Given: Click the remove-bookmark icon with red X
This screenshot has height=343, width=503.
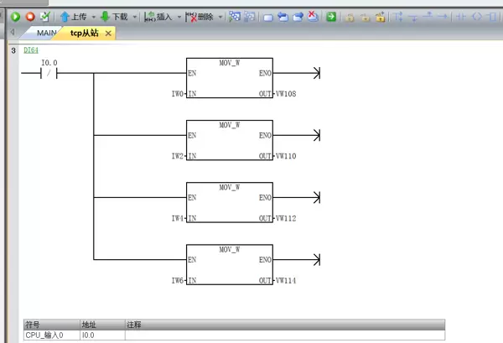Looking at the screenshot, I should point(312,16).
